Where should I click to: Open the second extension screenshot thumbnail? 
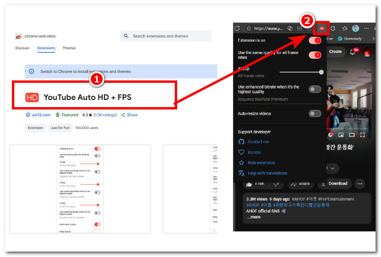pyautogui.click(x=190, y=189)
